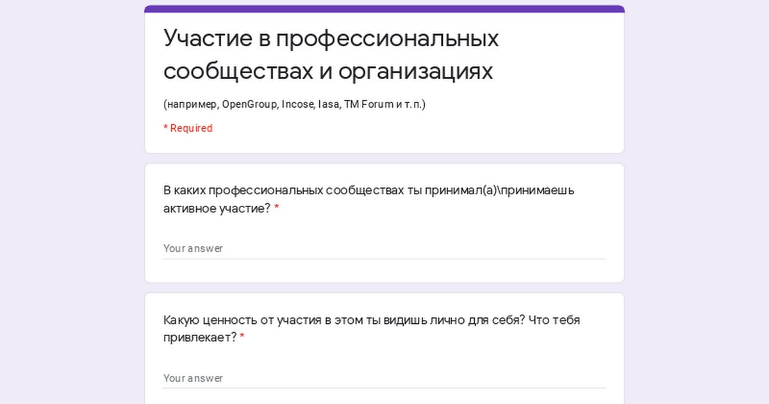
Task: Click the words "сообществах и организациях" in the title
Action: point(328,71)
